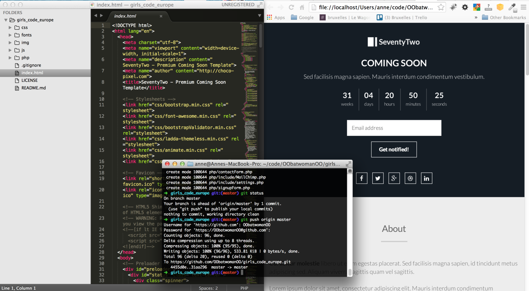Show hidden bookmarks with double chevron
The height and width of the screenshot is (291, 529).
(x=476, y=18)
